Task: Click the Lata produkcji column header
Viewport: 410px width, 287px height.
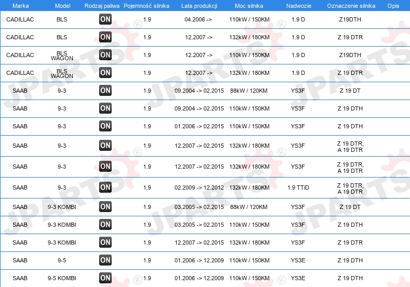Action: coord(199,6)
